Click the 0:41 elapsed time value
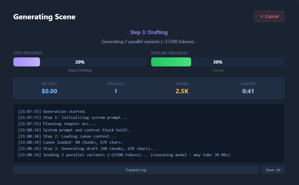Image resolution: width=299 pixels, height=185 pixels. click(x=248, y=91)
